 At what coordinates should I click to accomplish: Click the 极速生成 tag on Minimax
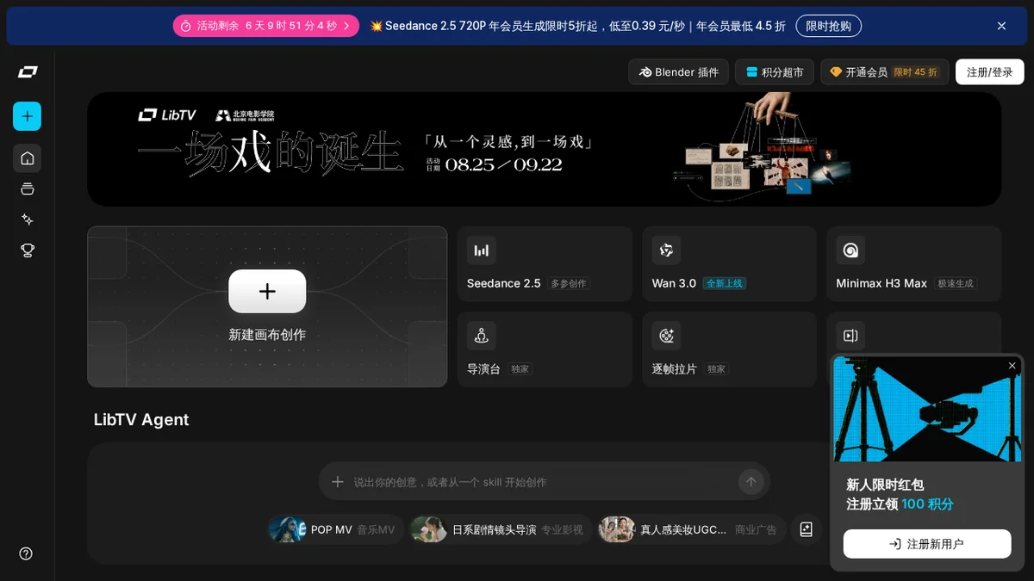tap(956, 283)
